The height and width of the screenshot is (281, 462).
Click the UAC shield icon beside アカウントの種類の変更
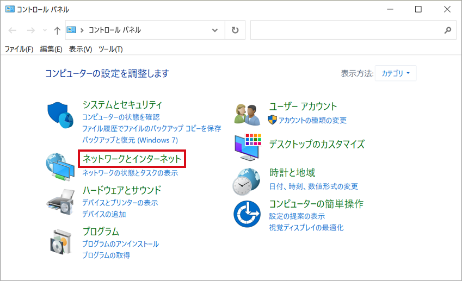[x=272, y=120]
